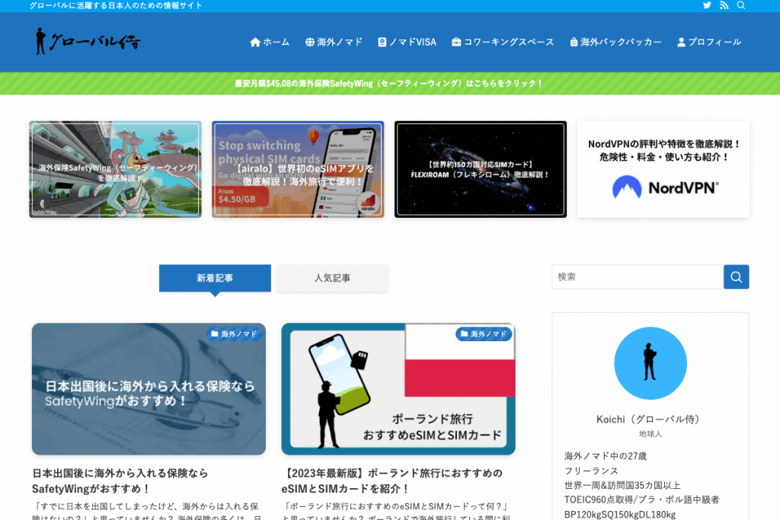This screenshot has height=520, width=780.
Task: Click Koichi's round profile avatar
Action: click(650, 363)
